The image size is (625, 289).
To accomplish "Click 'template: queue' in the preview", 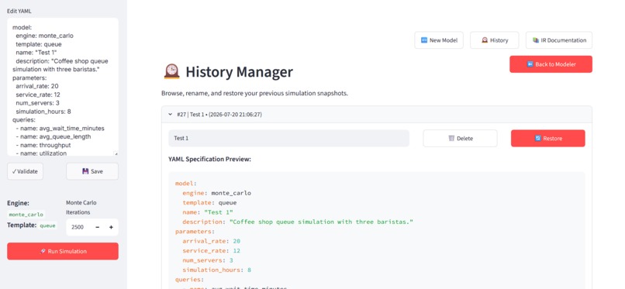I will (209, 203).
